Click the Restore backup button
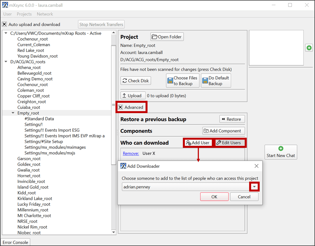This screenshot has height=246, width=315. coord(232,119)
